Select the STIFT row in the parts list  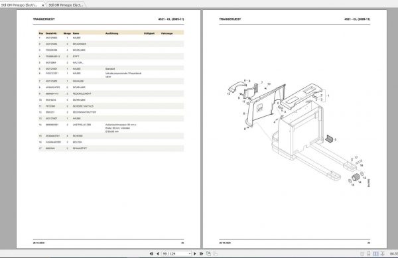tap(111, 56)
